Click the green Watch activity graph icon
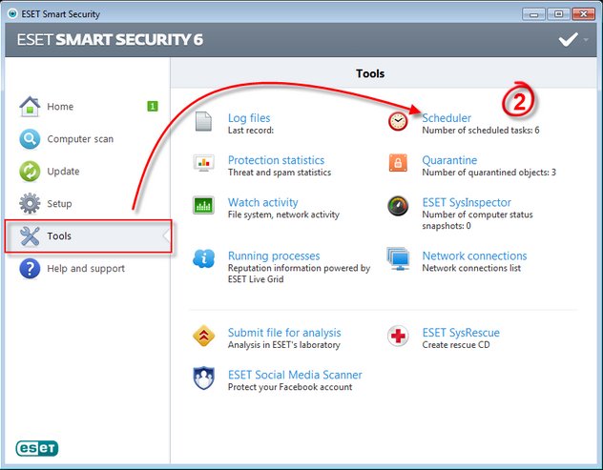Screen dimensions: 603x470 coord(203,205)
